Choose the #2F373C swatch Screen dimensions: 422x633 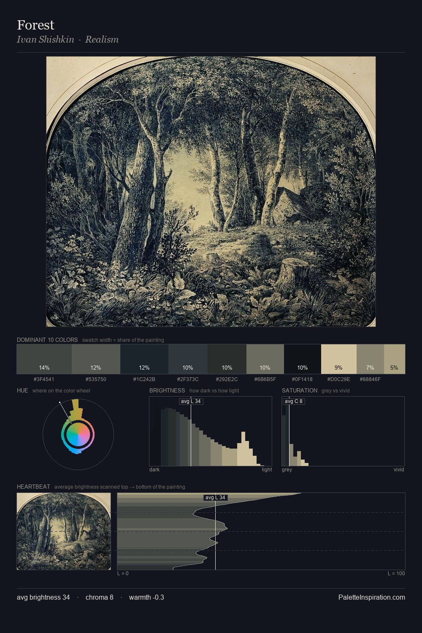[188, 359]
